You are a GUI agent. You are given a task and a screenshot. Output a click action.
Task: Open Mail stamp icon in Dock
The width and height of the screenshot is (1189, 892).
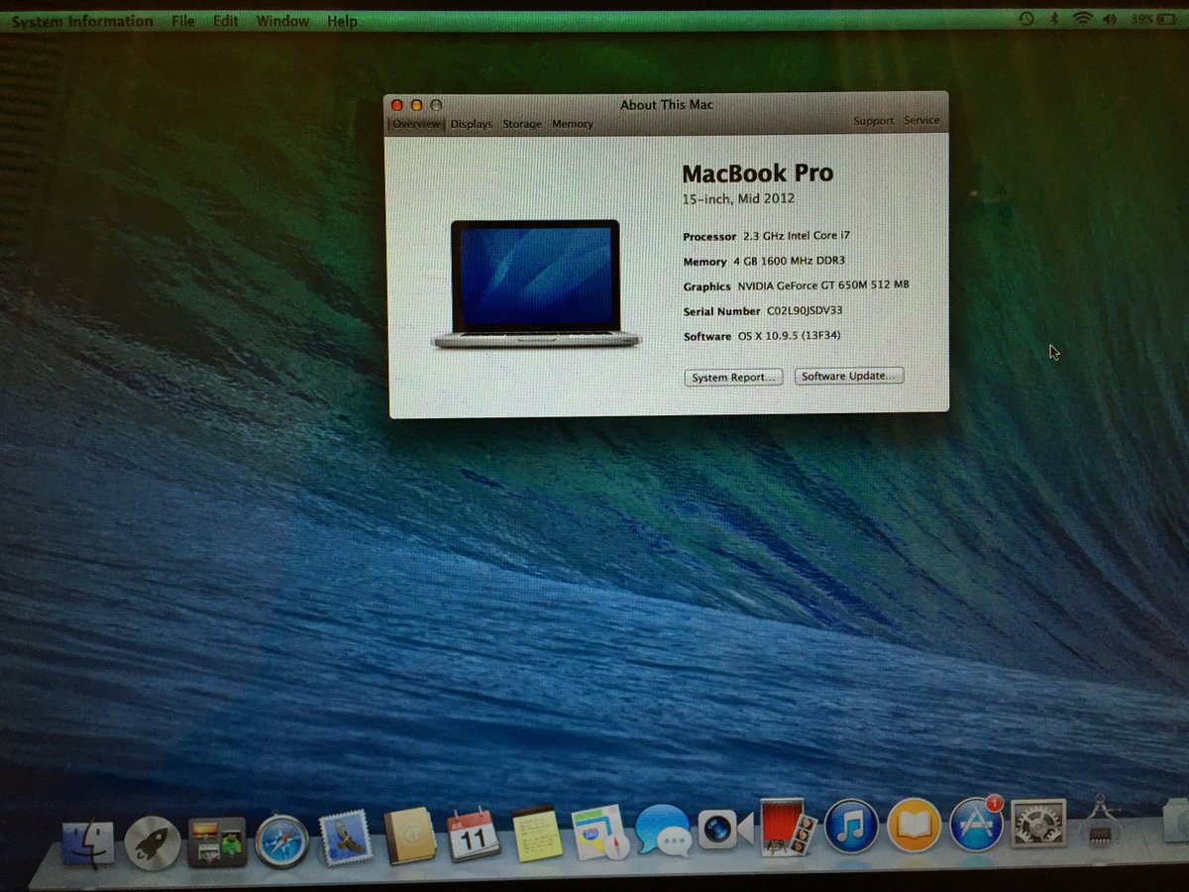pyautogui.click(x=345, y=837)
